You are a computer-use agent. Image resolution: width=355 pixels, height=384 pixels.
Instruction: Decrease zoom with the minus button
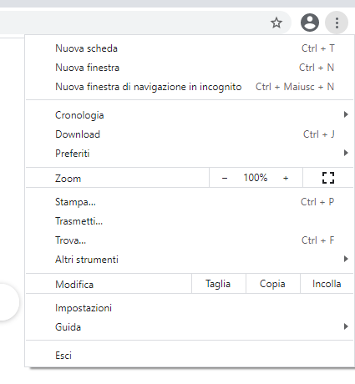[225, 178]
